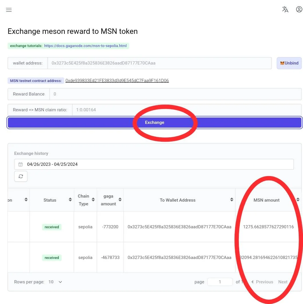
Task: Select wallet address in the -4678733 row
Action: click(x=180, y=258)
